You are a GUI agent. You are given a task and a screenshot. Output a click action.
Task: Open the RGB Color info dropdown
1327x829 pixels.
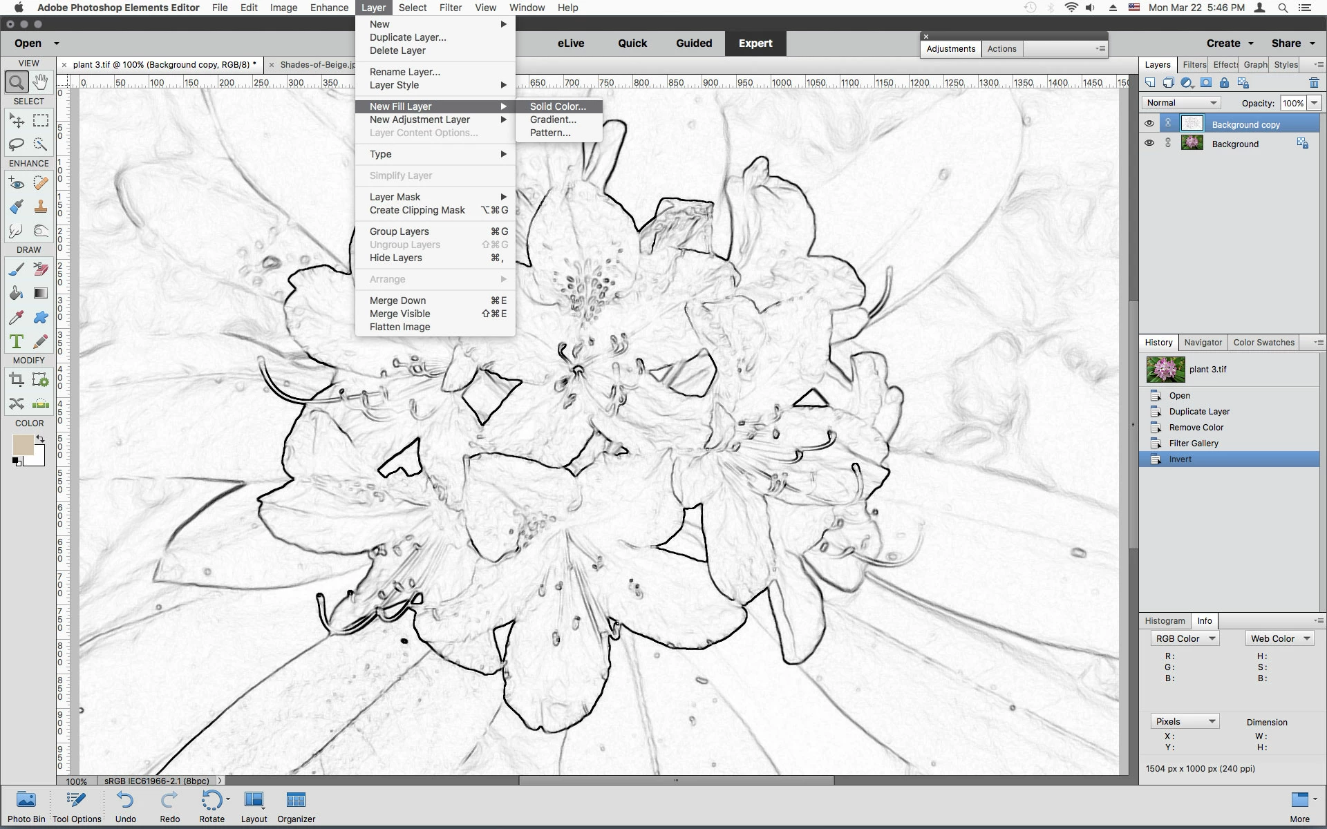click(x=1185, y=638)
